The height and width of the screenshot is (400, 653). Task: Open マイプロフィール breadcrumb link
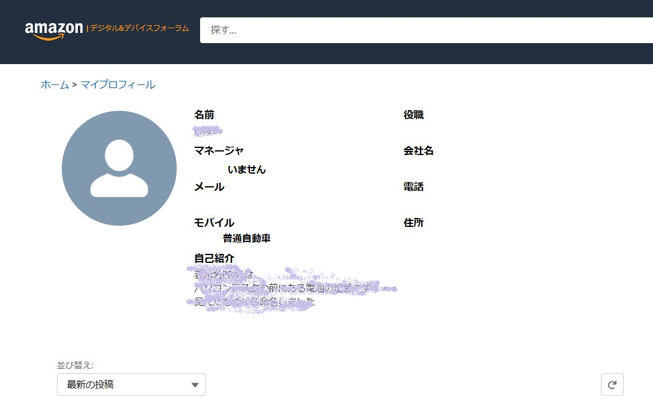pos(118,84)
